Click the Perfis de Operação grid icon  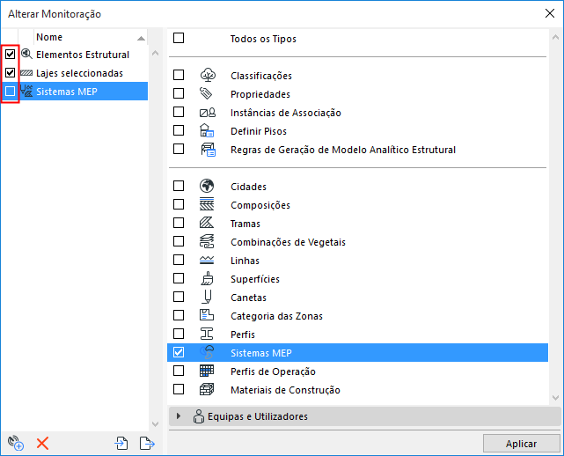point(207,371)
